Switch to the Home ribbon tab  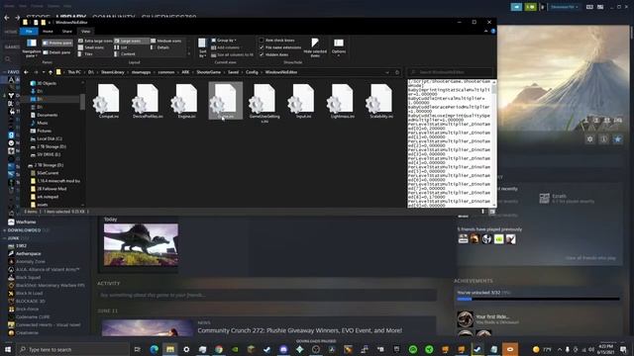pos(48,31)
